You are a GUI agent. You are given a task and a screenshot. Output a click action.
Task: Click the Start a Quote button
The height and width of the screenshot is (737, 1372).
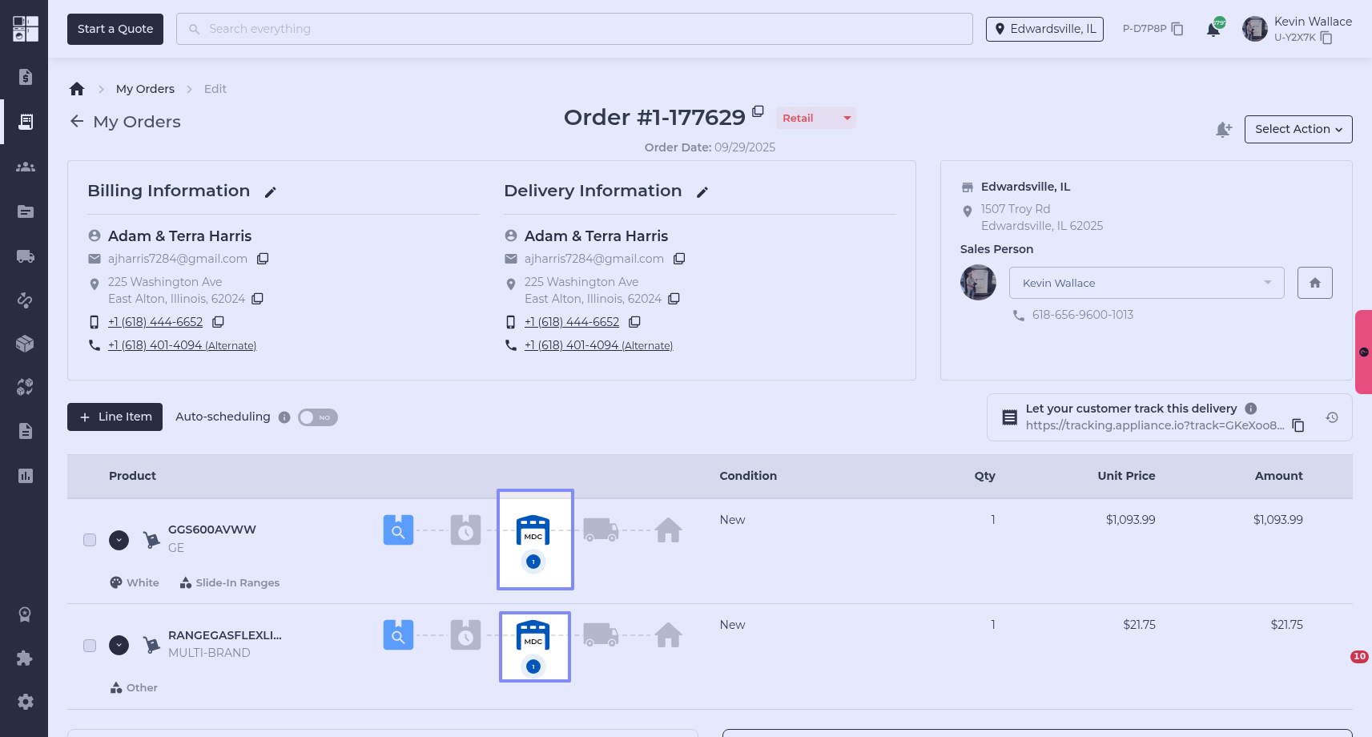tap(115, 29)
